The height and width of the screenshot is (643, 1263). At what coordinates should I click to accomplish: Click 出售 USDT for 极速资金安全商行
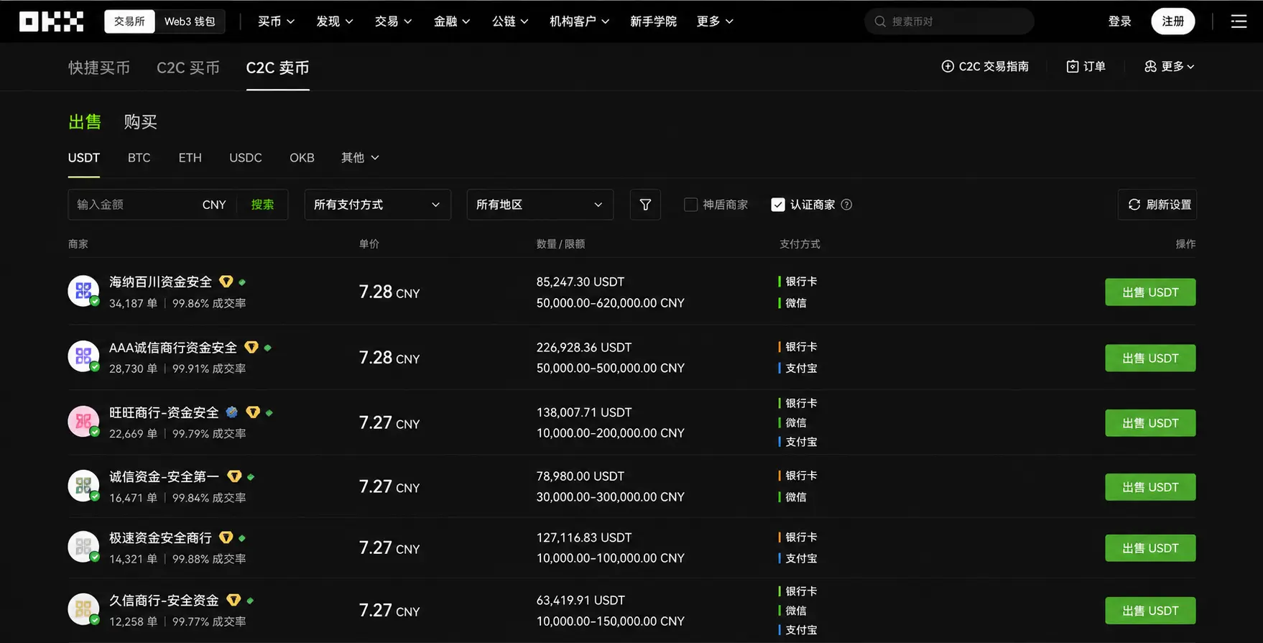1150,548
